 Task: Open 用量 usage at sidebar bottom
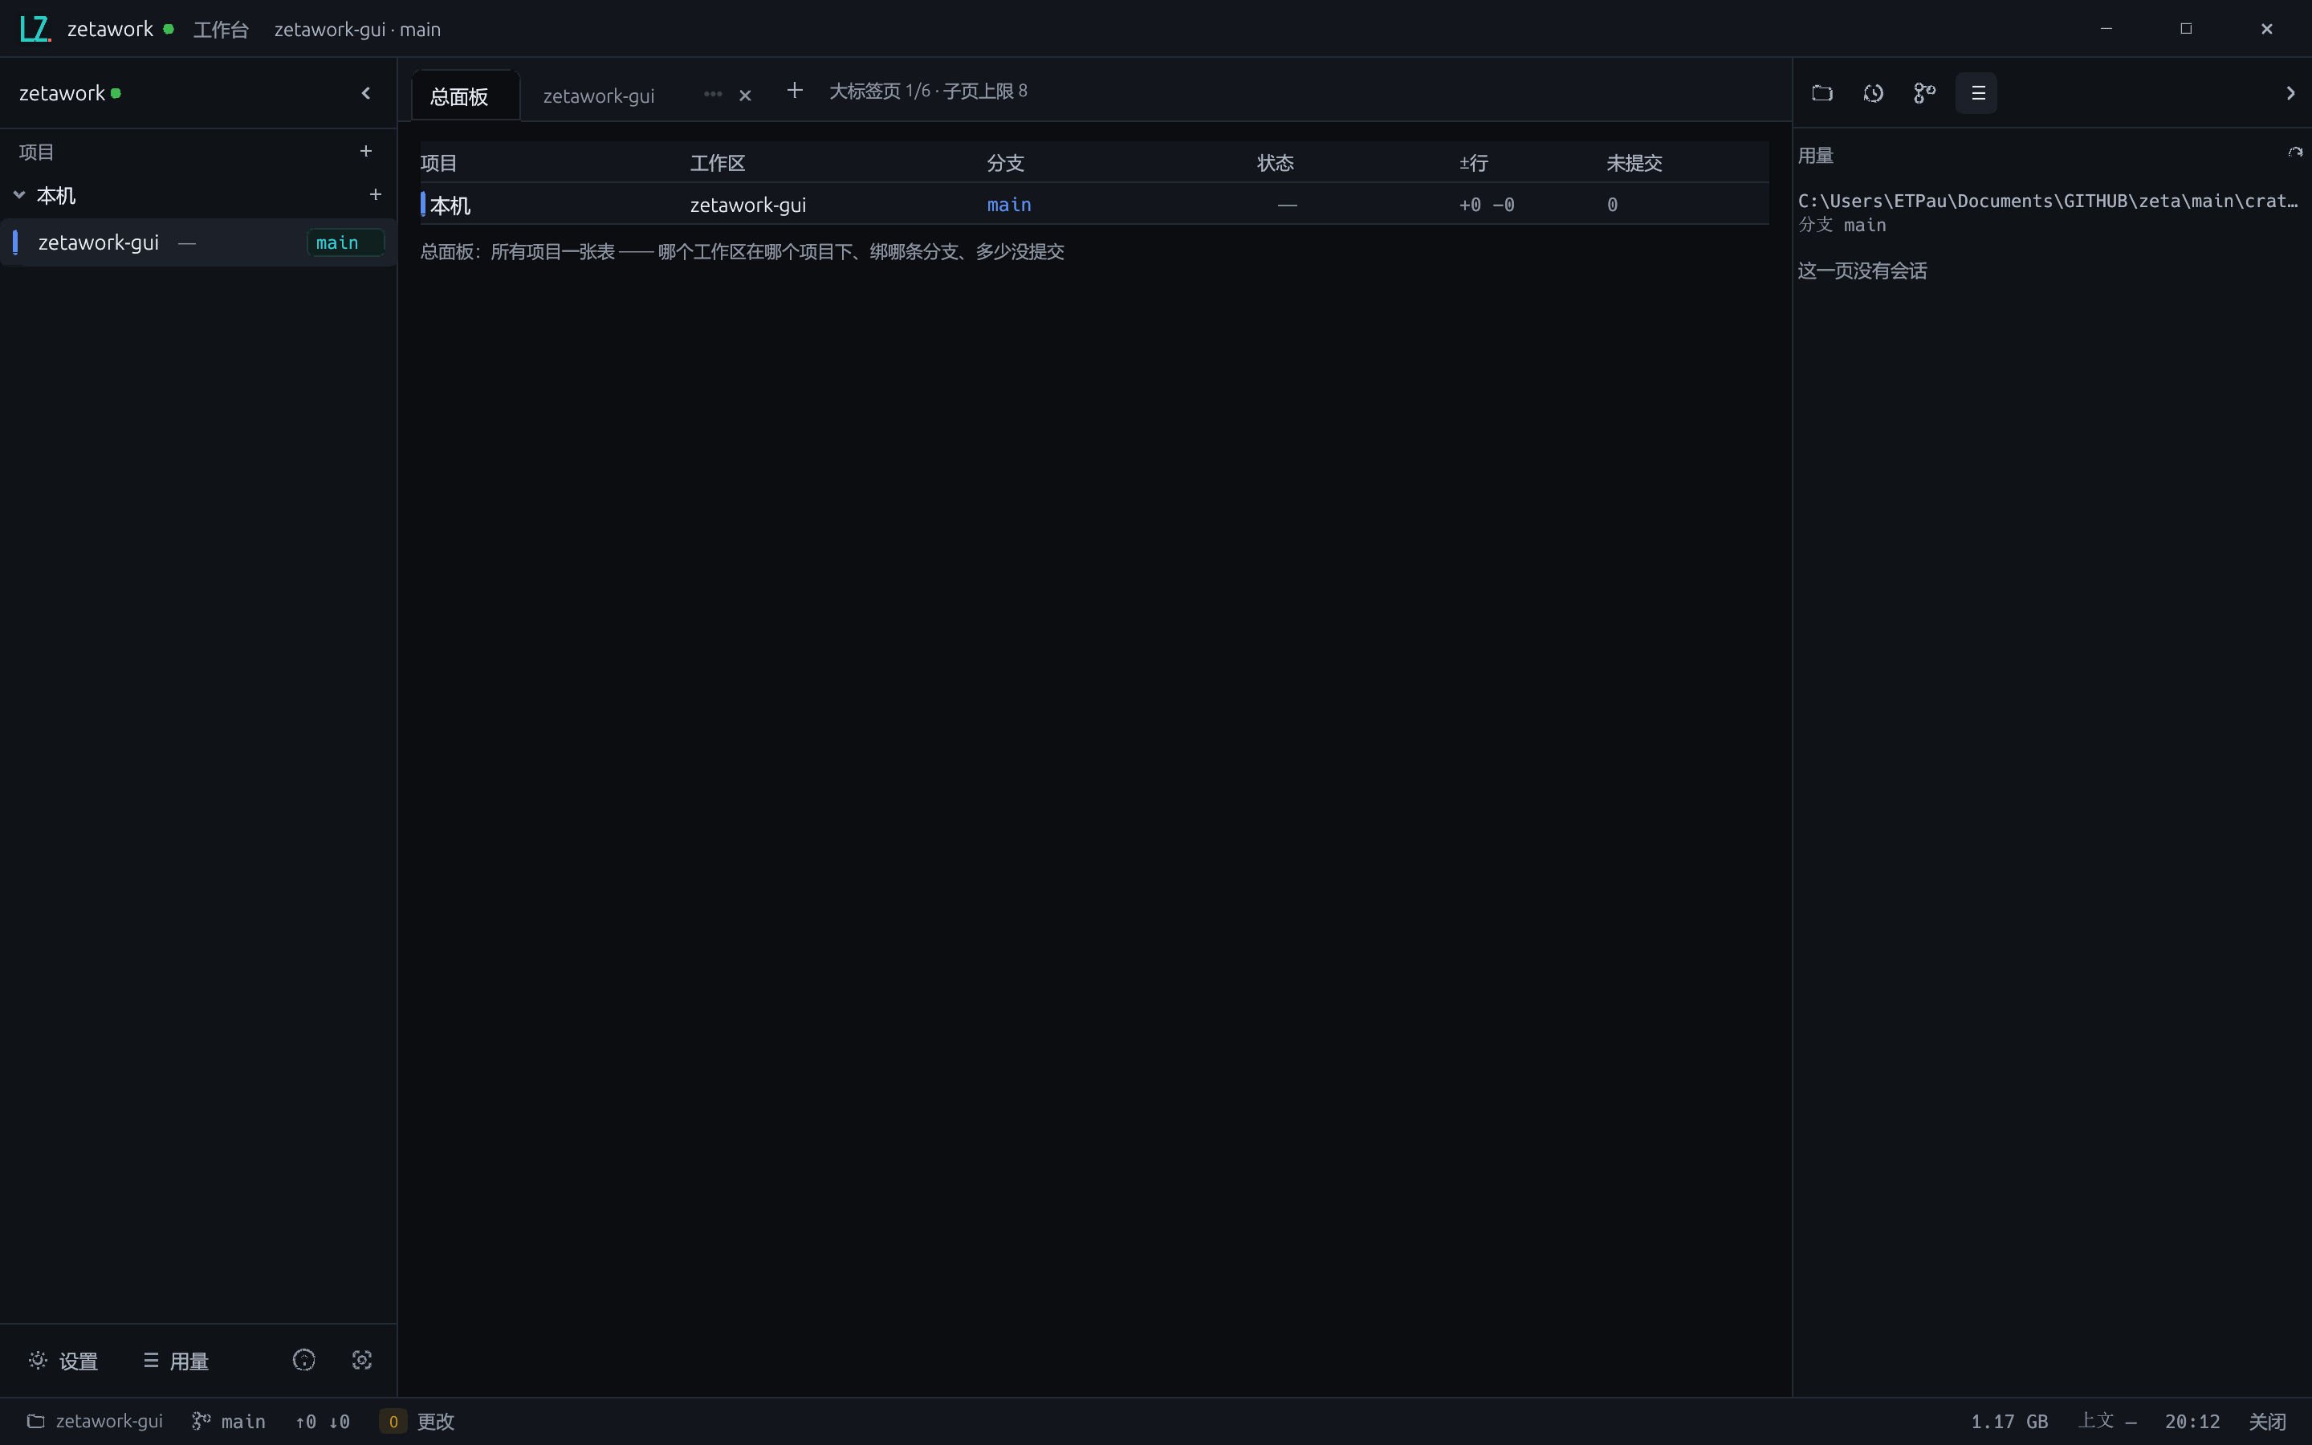176,1361
